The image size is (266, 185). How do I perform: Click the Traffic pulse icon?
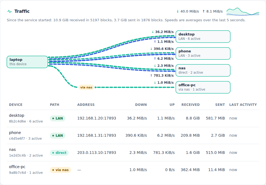(10, 11)
